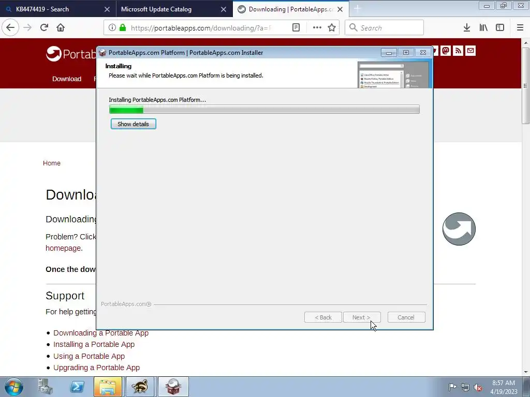The image size is (530, 397).
Task: Open page actions three-dots menu
Action: pos(317,28)
